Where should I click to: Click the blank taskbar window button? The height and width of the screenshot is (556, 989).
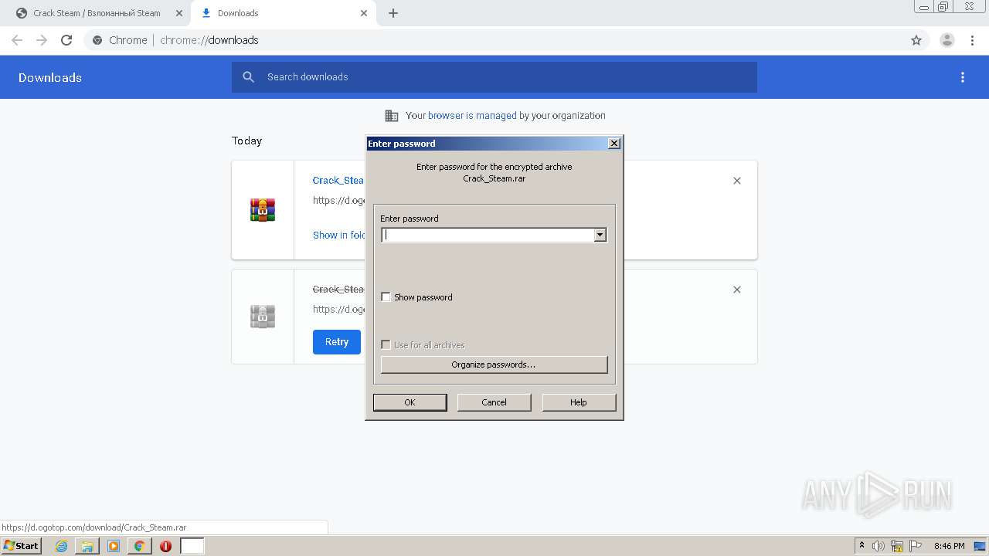192,546
